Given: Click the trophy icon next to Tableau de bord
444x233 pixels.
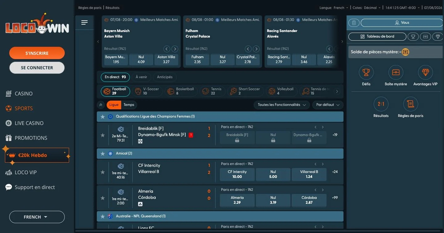Looking at the screenshot, I should (413, 37).
